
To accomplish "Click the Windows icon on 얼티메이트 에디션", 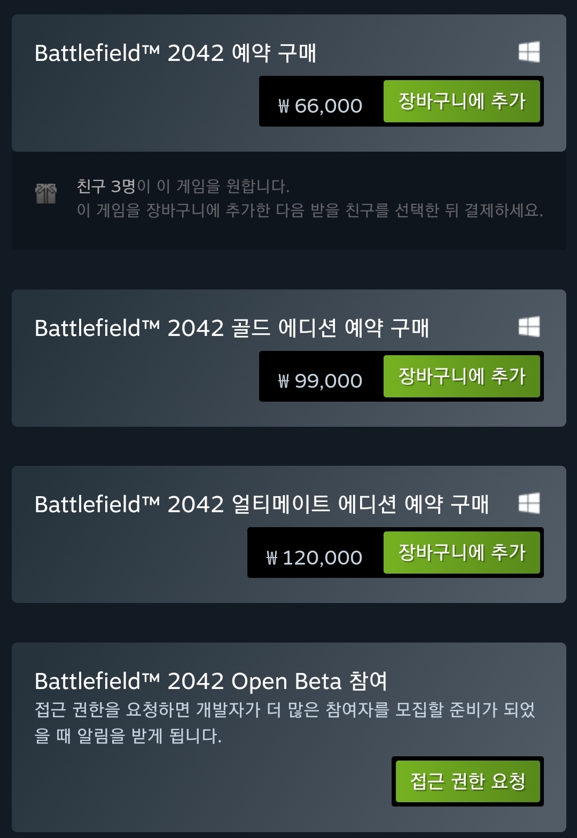I will 529,503.
